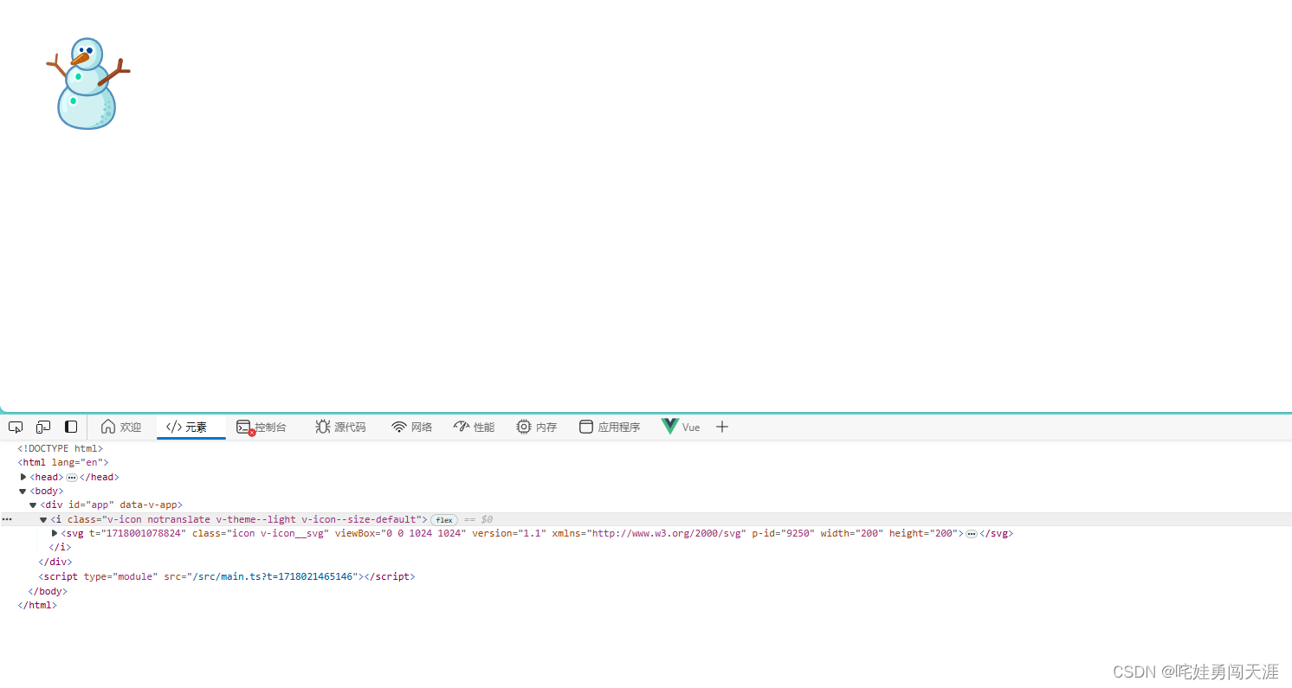Screen dimensions: 1292x688
Task: Click the version="1.1" attribute
Action: [509, 533]
